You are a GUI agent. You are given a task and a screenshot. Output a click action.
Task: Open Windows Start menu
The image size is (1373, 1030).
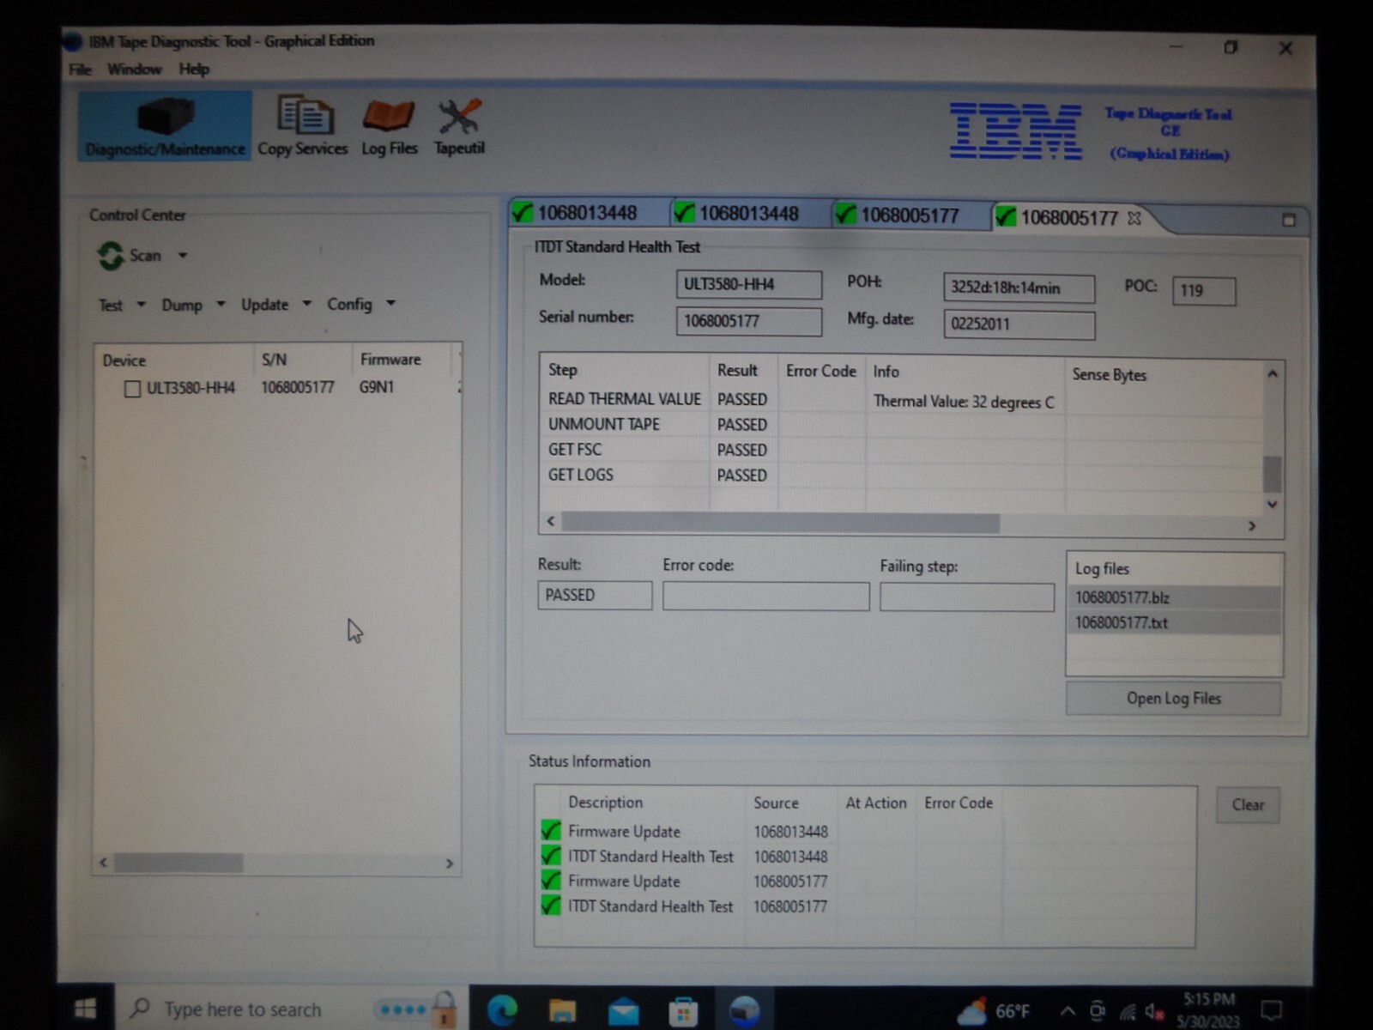tap(85, 1009)
